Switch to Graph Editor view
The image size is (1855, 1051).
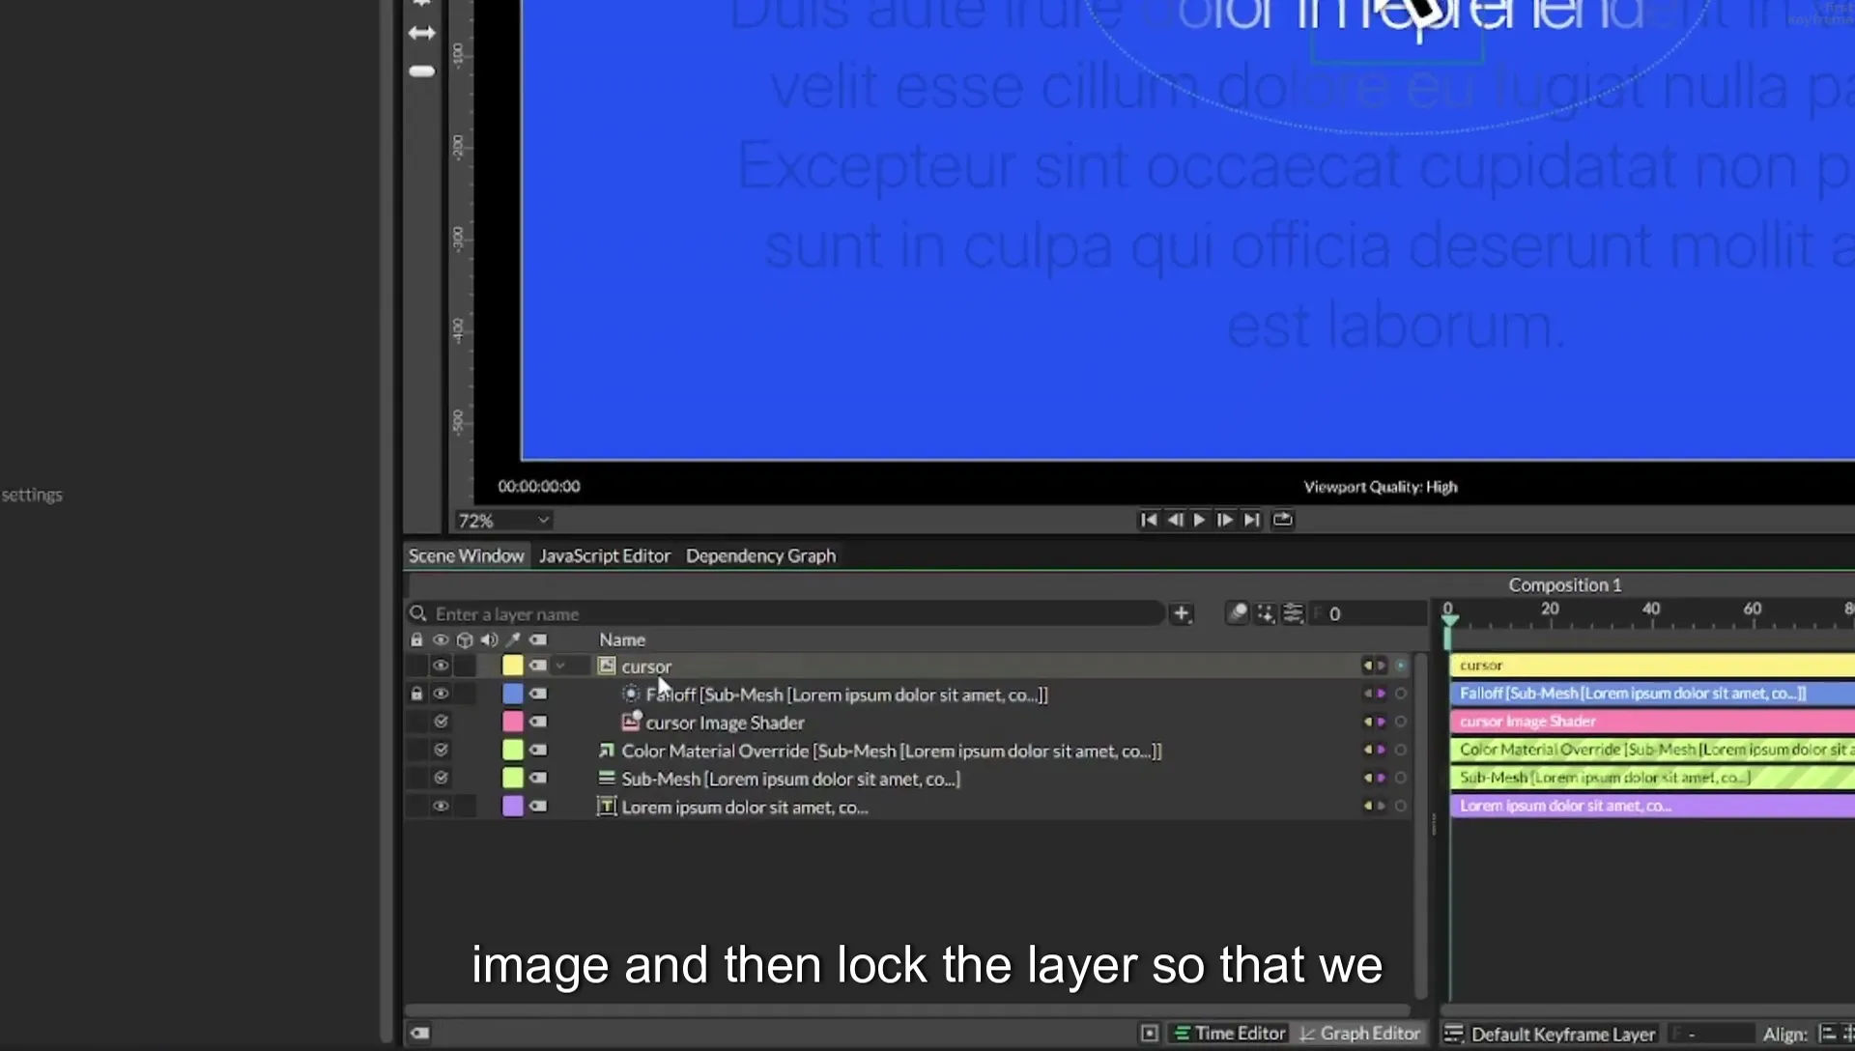1360,1034
